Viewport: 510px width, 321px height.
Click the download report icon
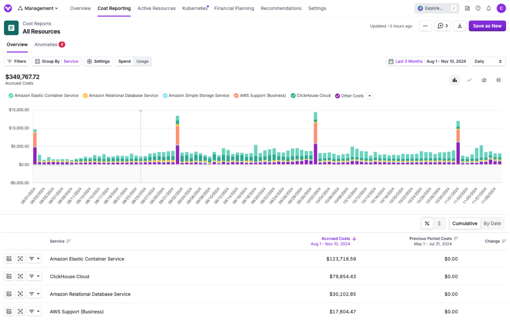(460, 26)
